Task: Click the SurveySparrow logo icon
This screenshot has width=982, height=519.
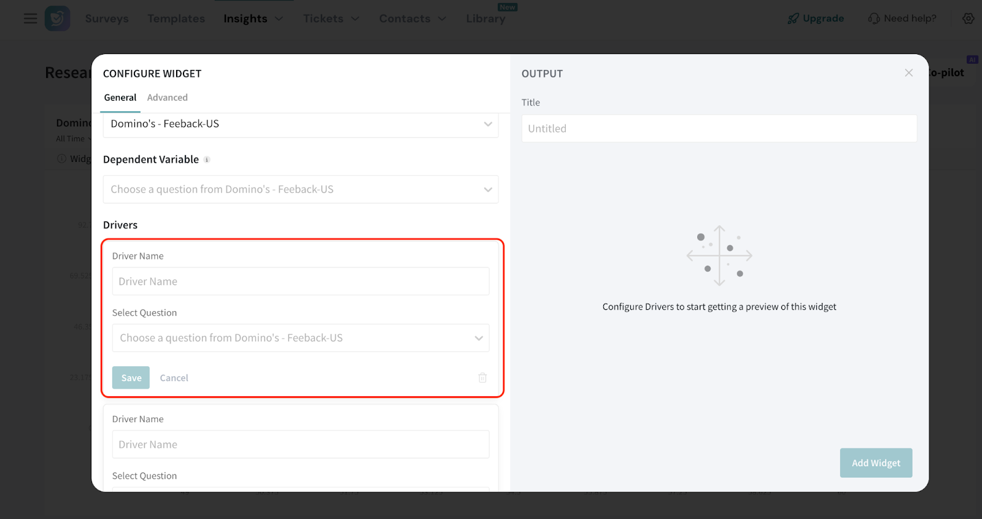Action: (x=57, y=18)
